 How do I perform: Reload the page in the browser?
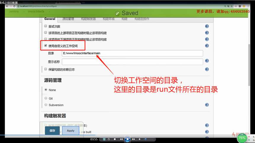[14, 6]
